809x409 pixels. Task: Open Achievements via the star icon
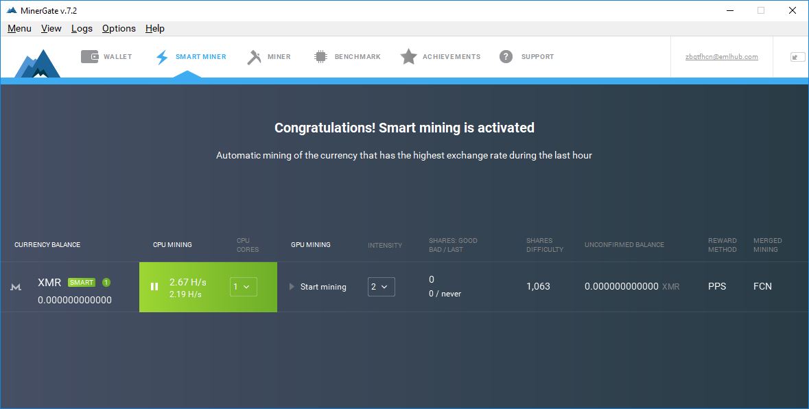[x=409, y=57]
